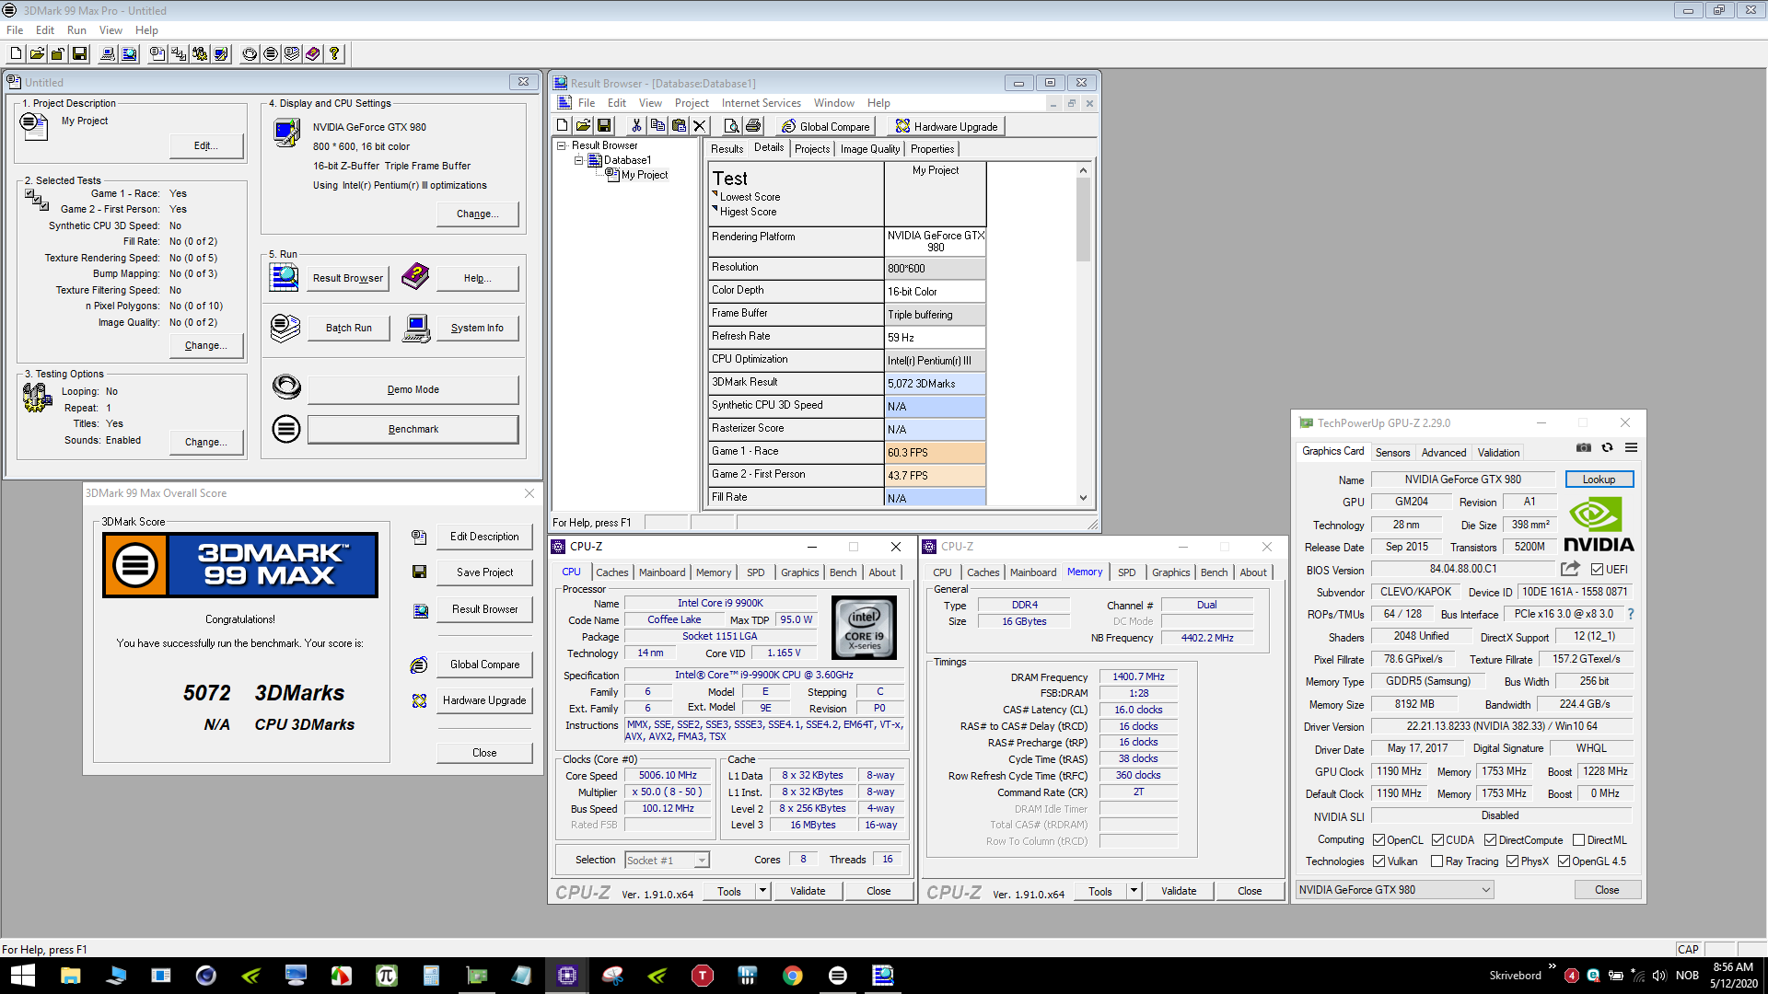Click the Demo Mode ring icon in 3DMark toolbar
Screen dimensions: 1768x994
(x=250, y=54)
